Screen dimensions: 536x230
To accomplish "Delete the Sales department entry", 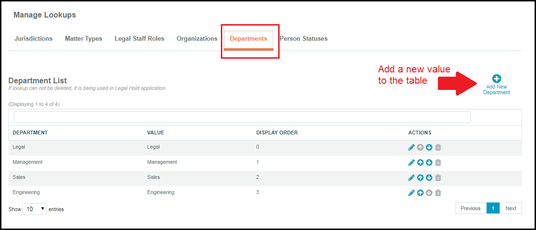I will [x=438, y=178].
